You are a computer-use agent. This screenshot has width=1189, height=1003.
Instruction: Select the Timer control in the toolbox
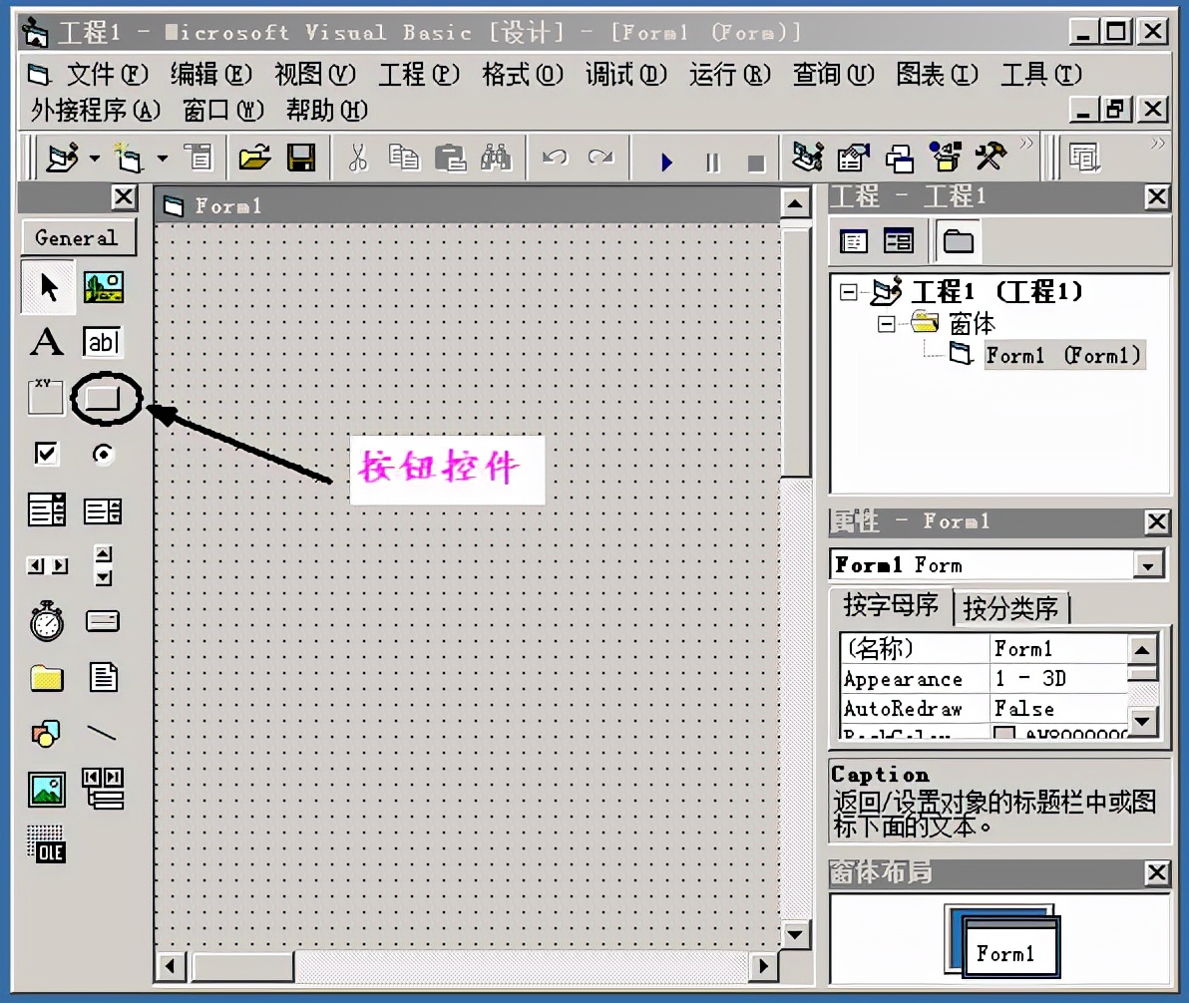[46, 621]
